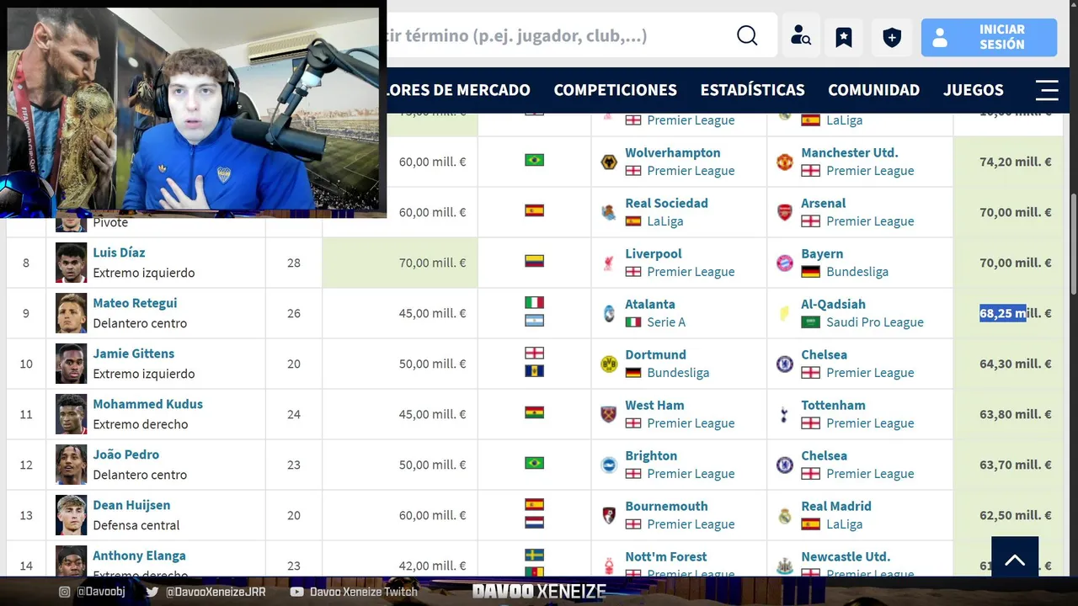Open the Tottenham club link

pos(833,405)
